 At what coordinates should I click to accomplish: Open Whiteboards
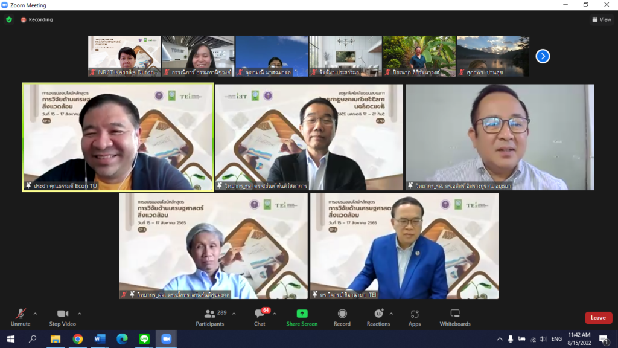tap(454, 317)
